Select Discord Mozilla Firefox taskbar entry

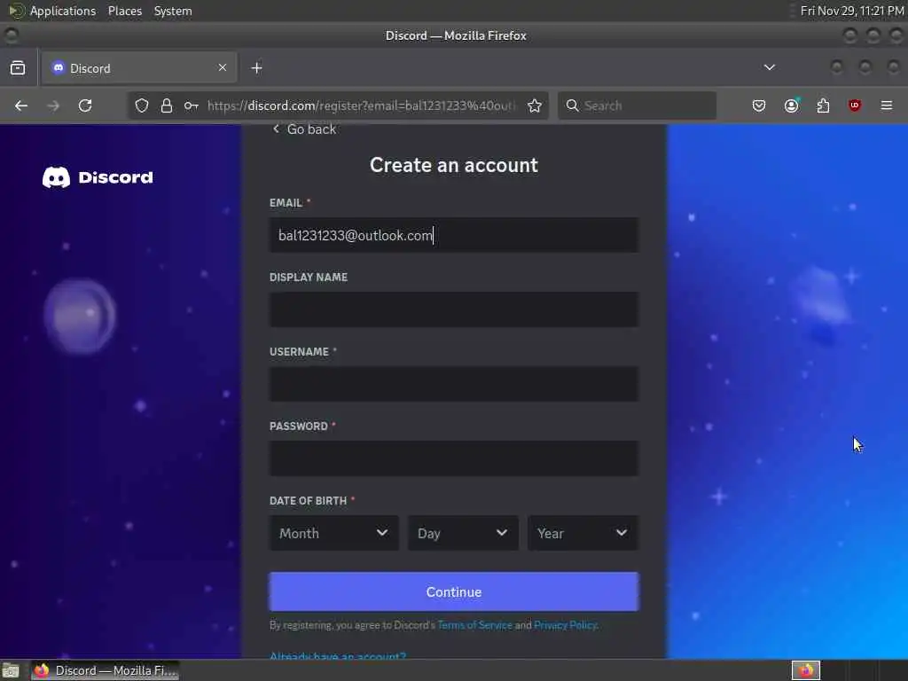tap(105, 670)
